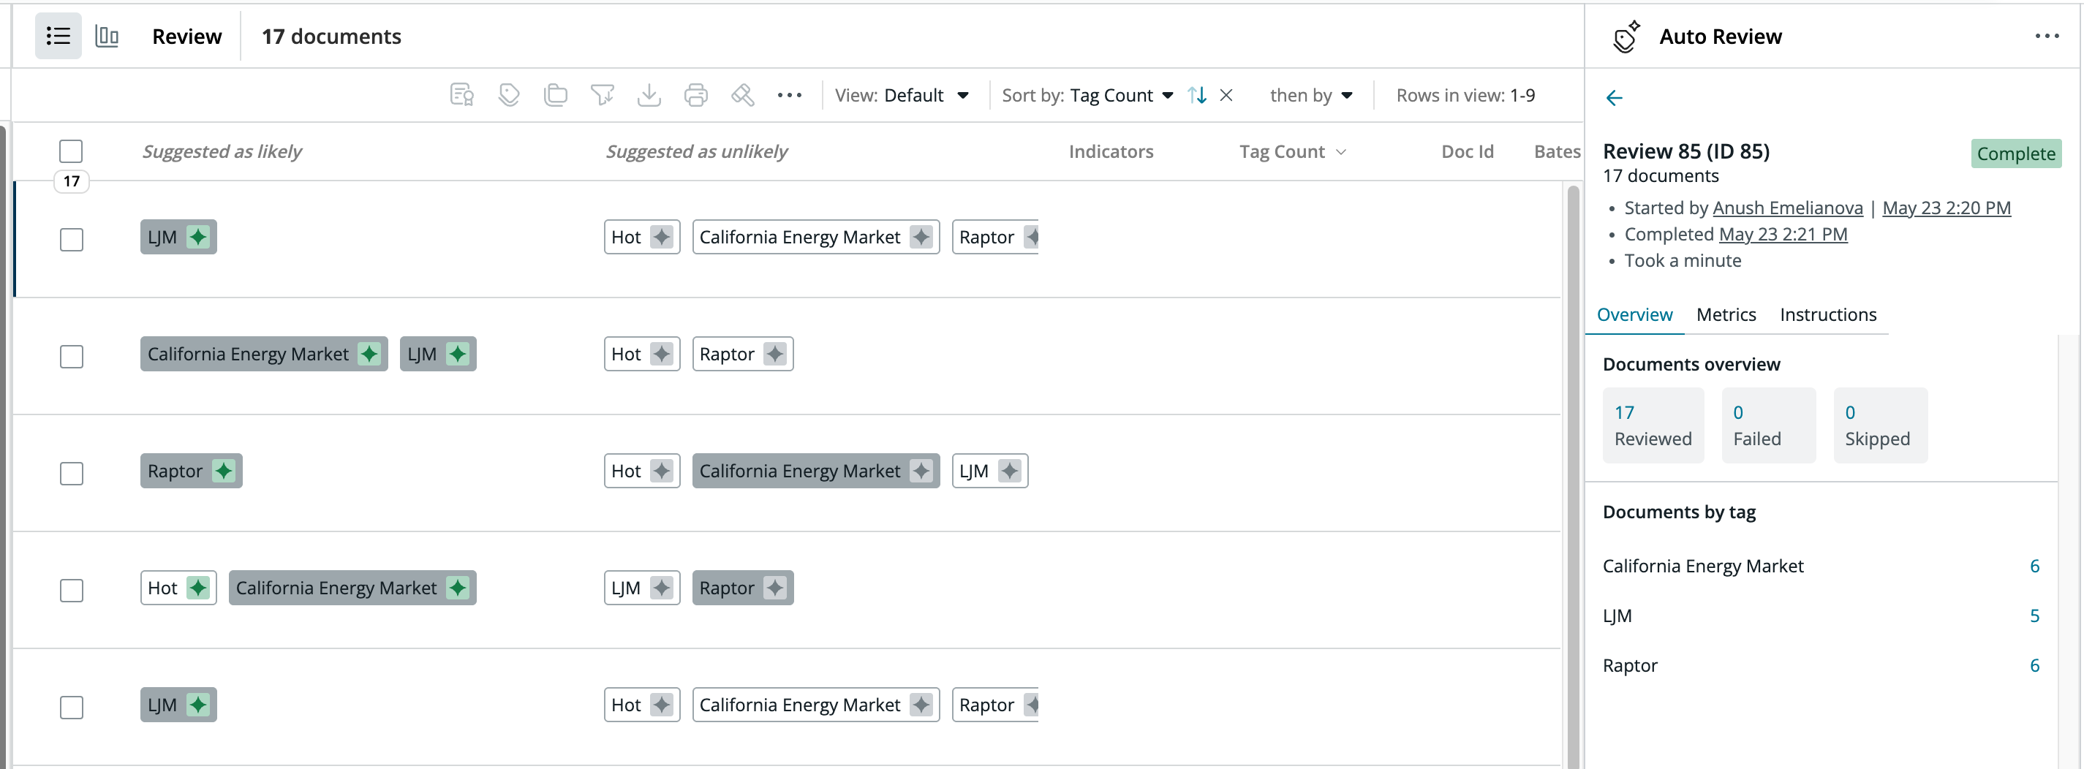The height and width of the screenshot is (769, 2084).
Task: Click the tag icon in toolbar
Action: (509, 96)
